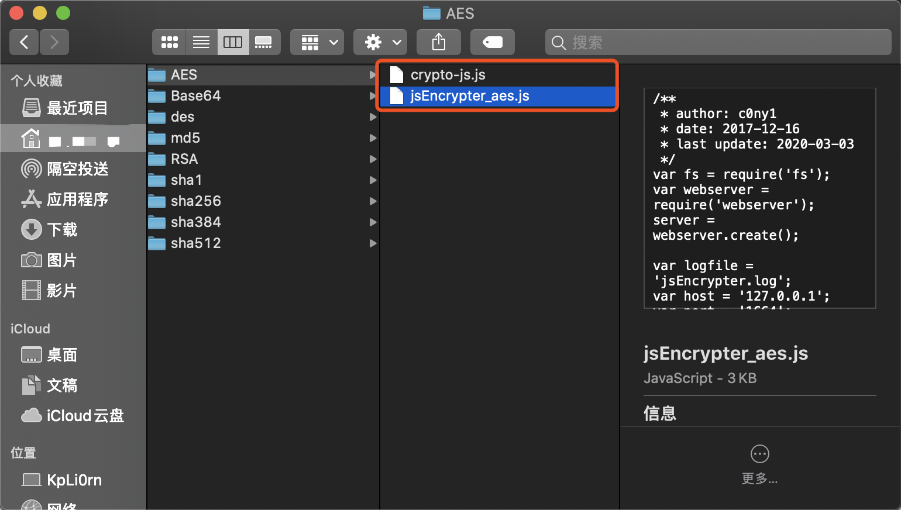Viewport: 901px width, 510px height.
Task: Switch to gallery view
Action: coord(264,42)
